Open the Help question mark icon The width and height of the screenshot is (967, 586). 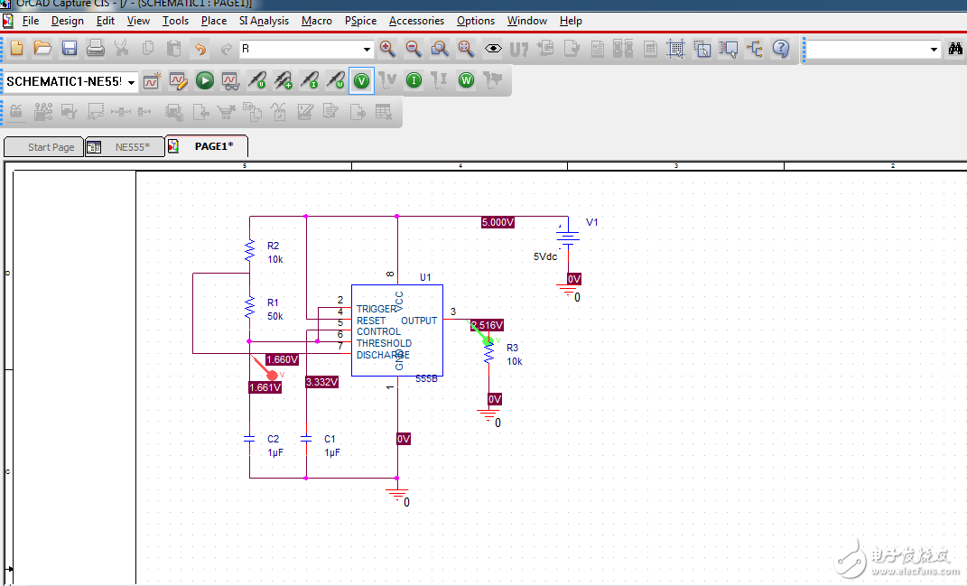[781, 49]
